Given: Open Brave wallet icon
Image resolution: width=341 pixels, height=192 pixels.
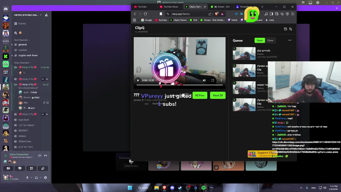Looking at the screenshot, I should coord(277,14).
